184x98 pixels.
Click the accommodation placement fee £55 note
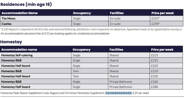[x=55, y=34]
